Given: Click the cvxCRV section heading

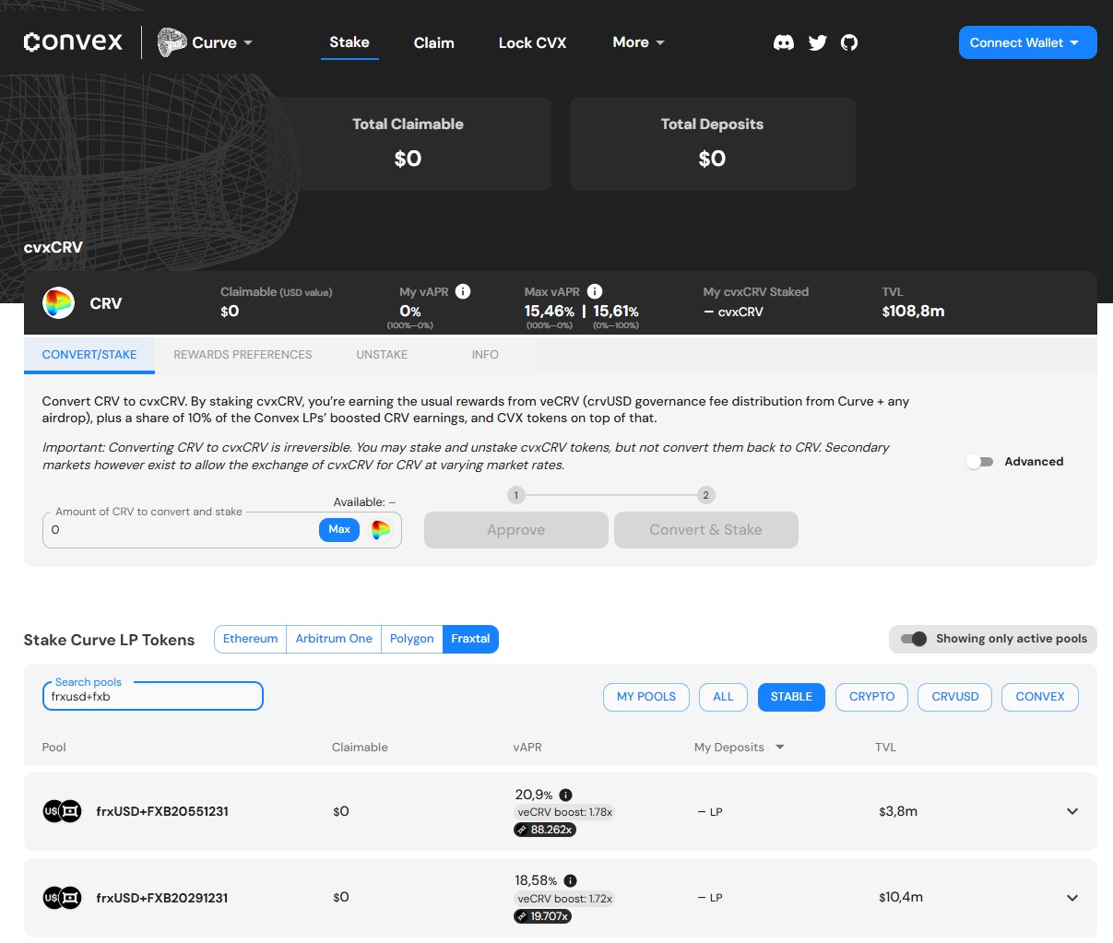Looking at the screenshot, I should click(53, 247).
